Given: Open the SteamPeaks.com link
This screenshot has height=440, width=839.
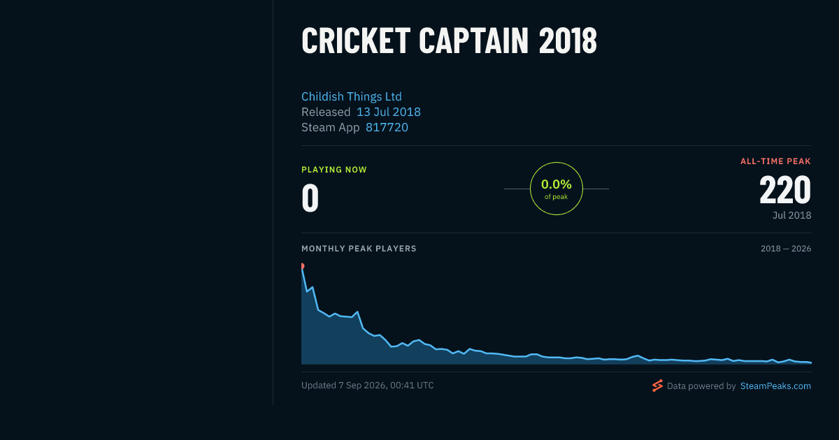Looking at the screenshot, I should pos(775,386).
